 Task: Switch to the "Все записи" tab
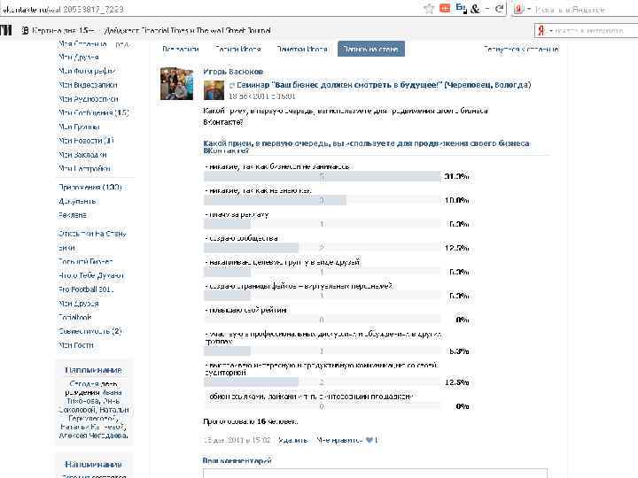180,50
